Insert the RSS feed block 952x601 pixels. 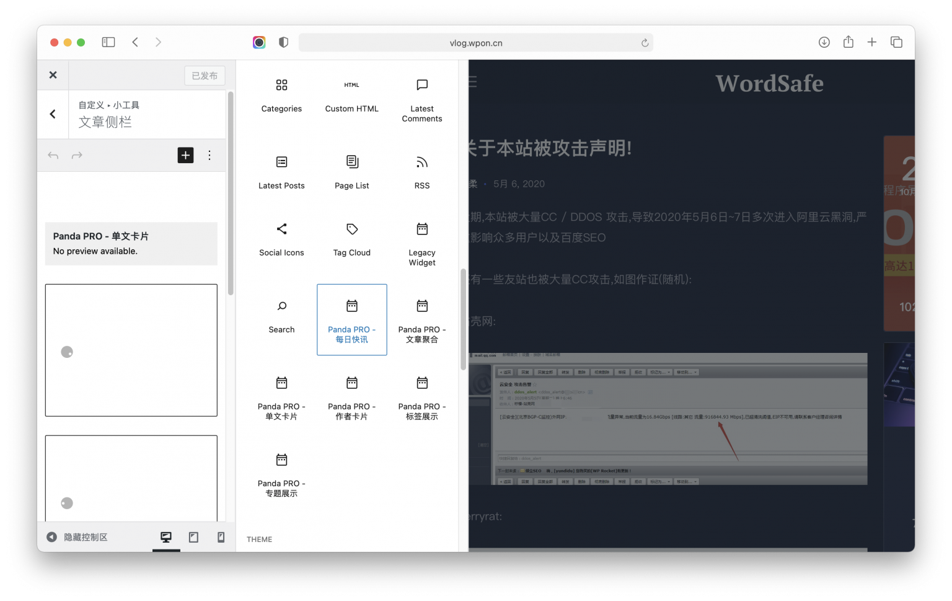(422, 172)
